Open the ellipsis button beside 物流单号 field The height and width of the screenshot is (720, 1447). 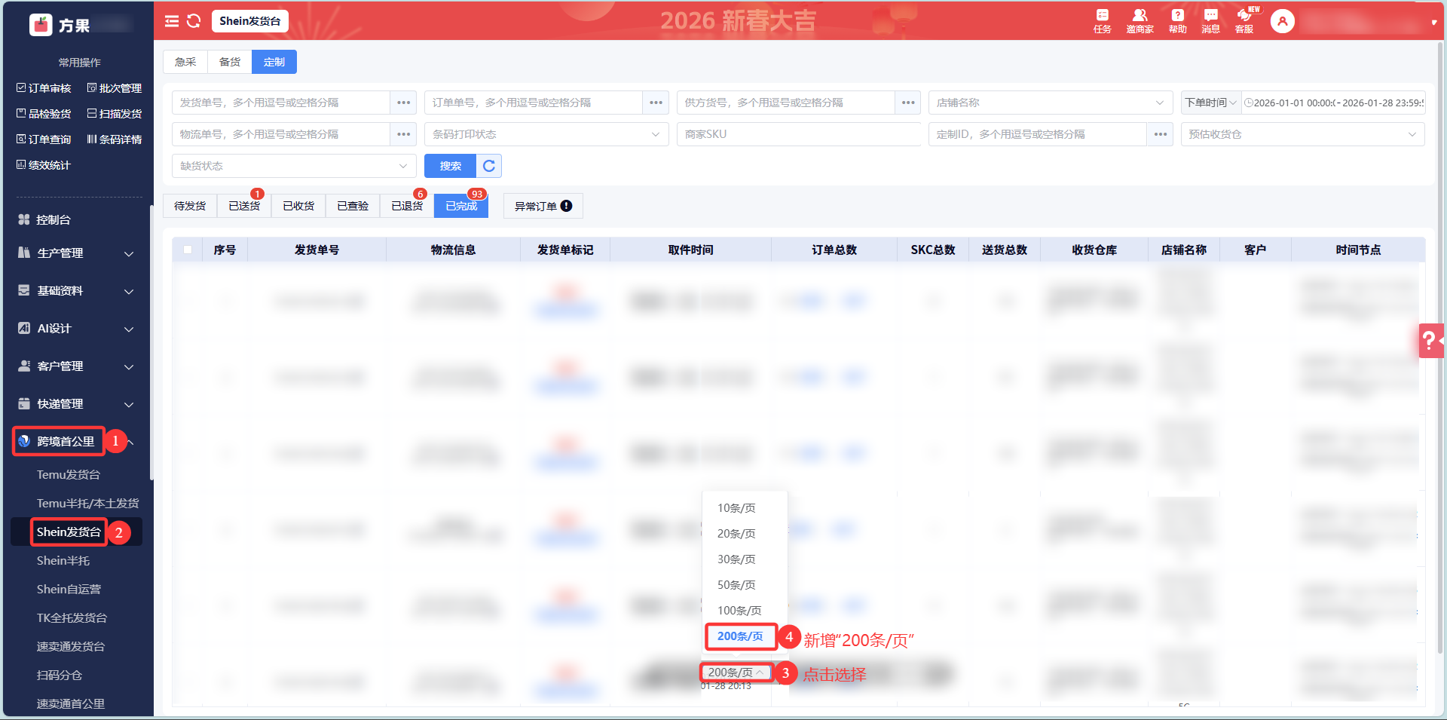[404, 134]
